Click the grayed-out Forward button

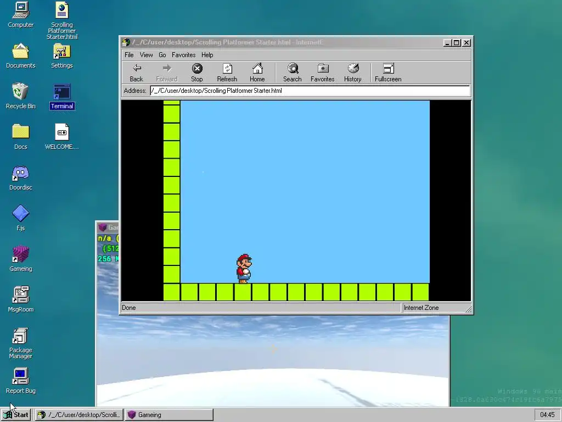coord(167,73)
